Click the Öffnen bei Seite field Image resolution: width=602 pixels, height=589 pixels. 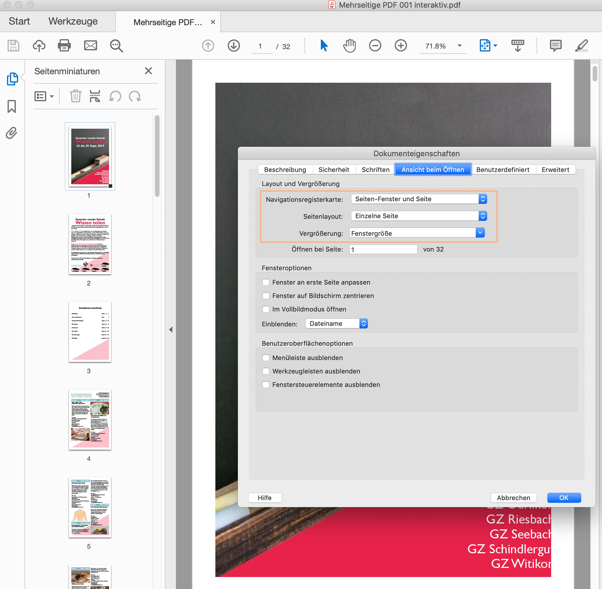pyautogui.click(x=383, y=249)
